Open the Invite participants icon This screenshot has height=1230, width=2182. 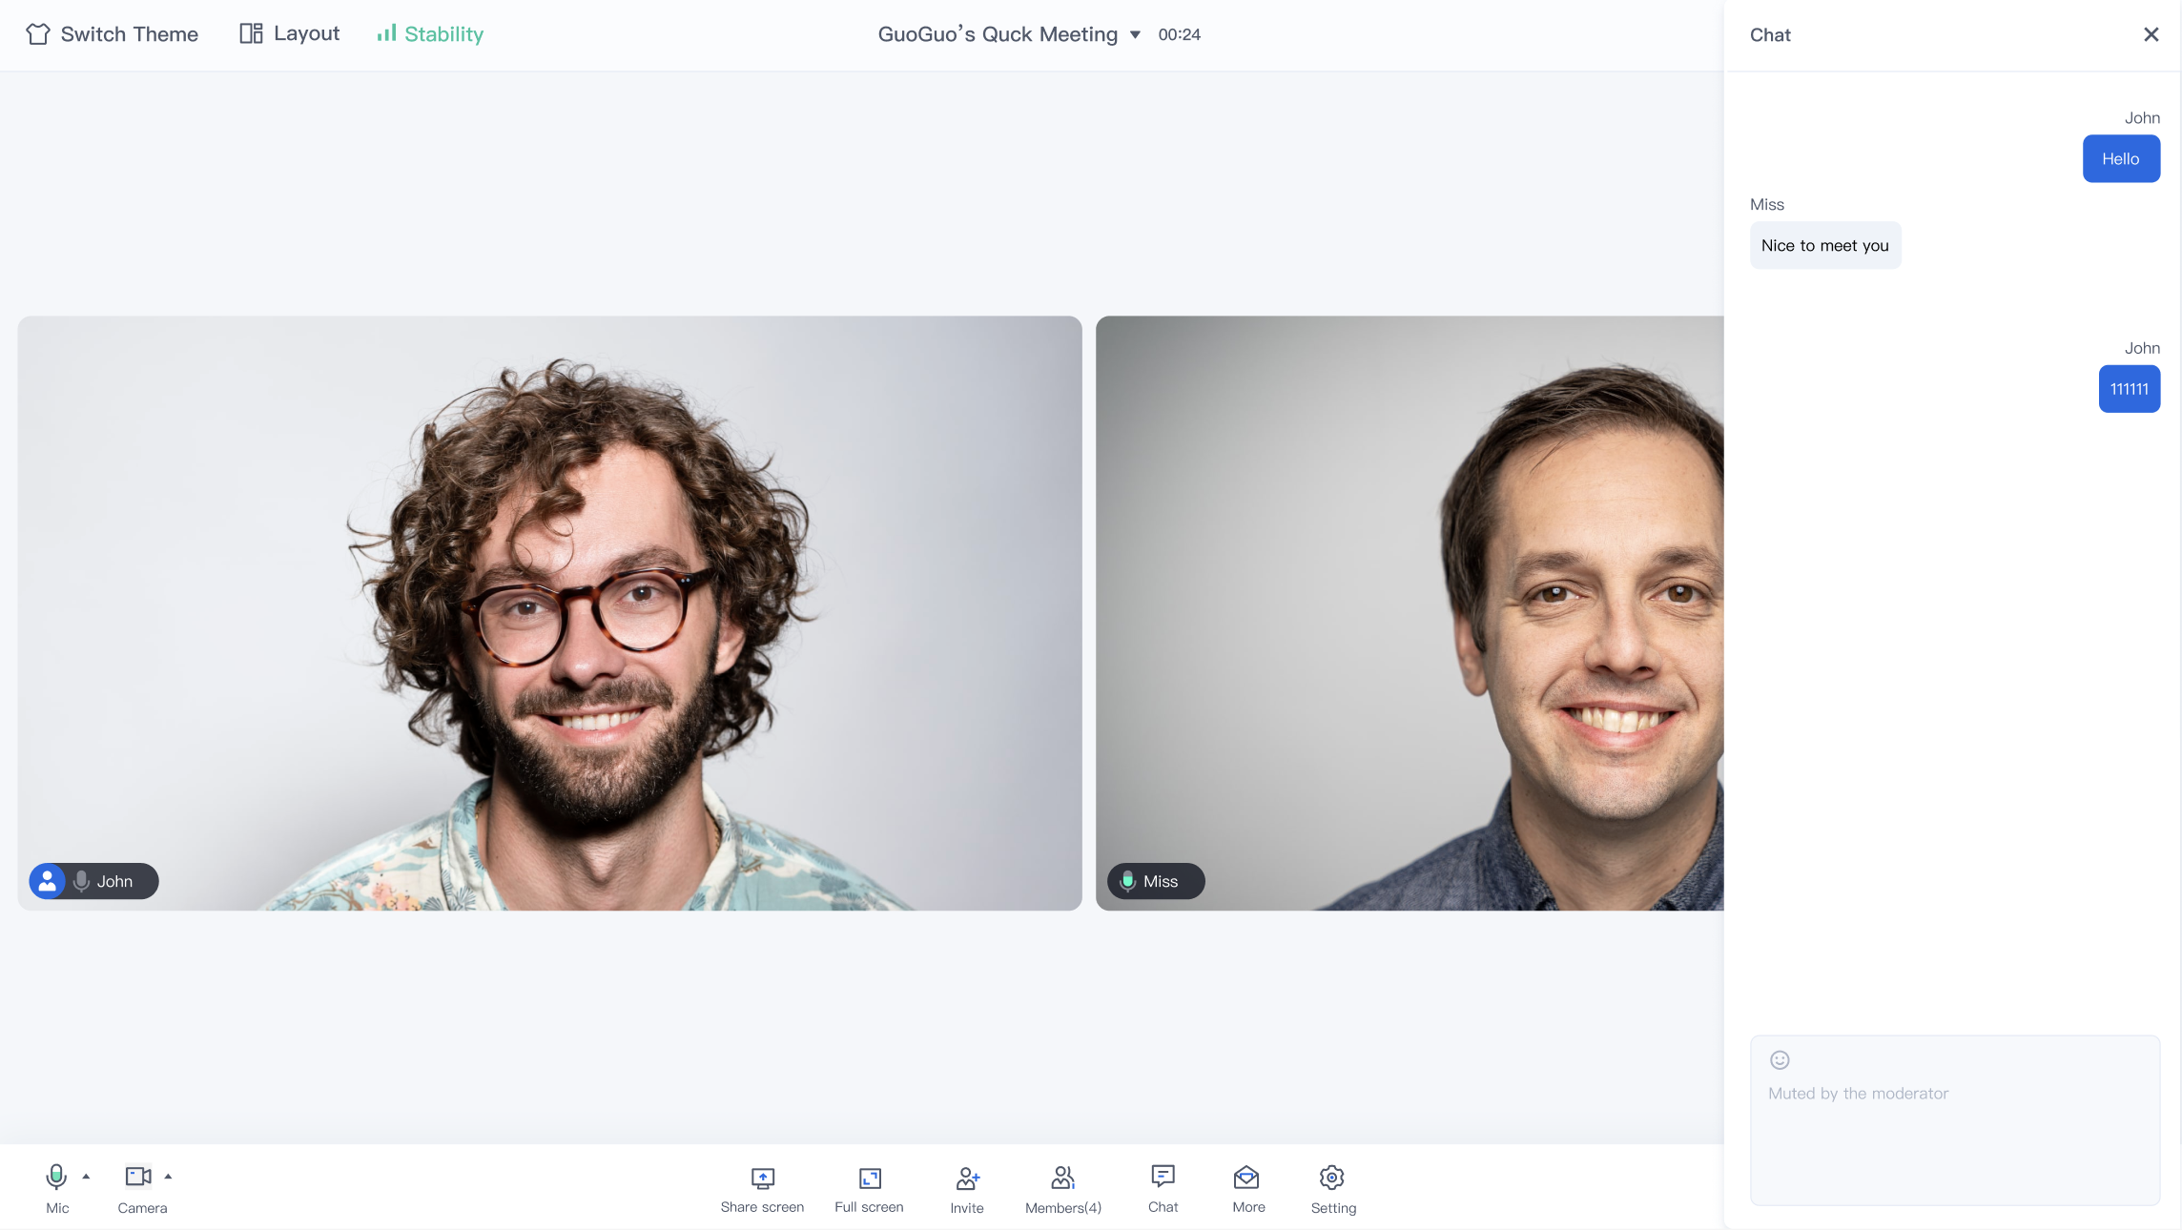click(x=967, y=1179)
